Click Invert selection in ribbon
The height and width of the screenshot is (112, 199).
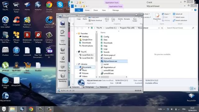tap(180, 20)
